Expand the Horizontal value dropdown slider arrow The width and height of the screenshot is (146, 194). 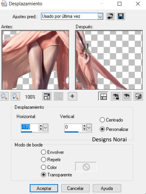pos(45,127)
